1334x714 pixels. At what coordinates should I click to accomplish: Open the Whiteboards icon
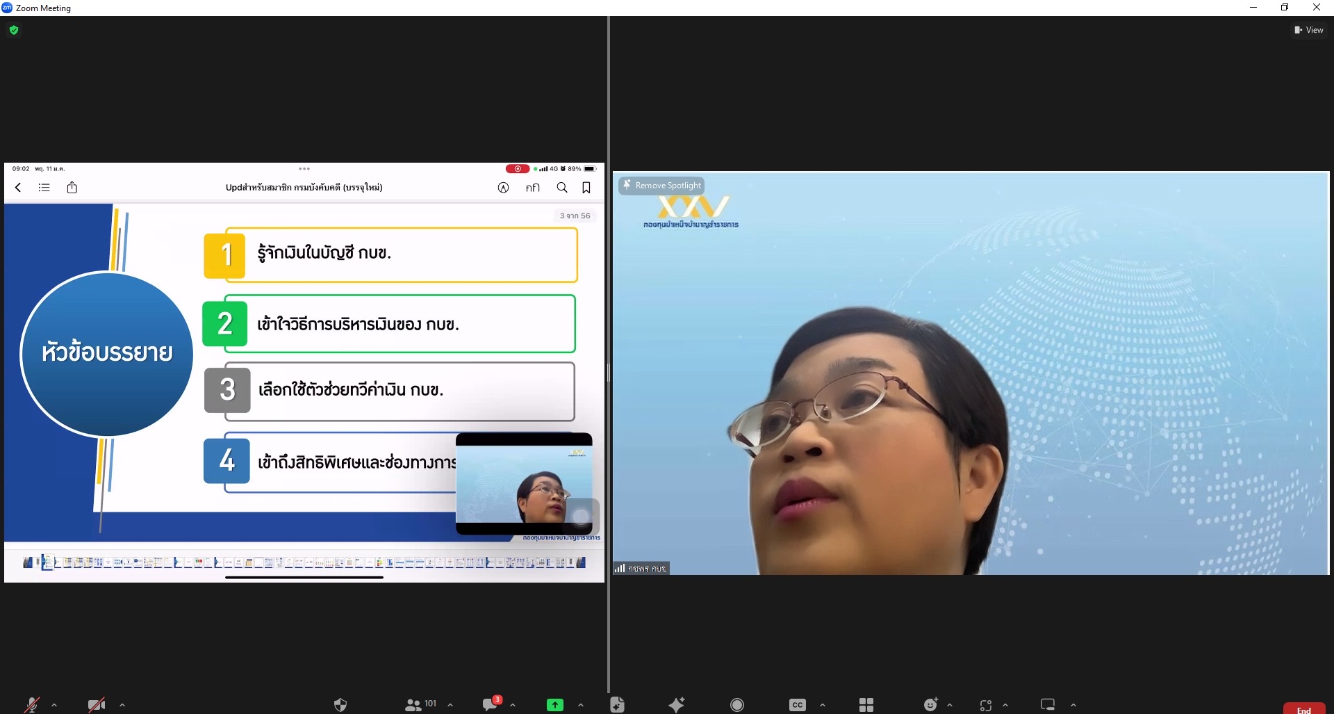tap(1048, 704)
